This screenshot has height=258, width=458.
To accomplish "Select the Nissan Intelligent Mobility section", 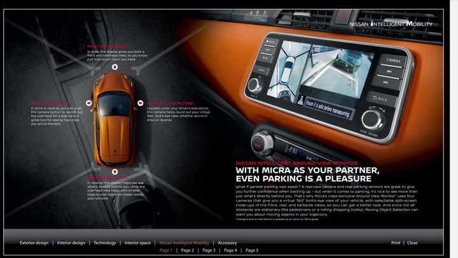I will (x=184, y=243).
